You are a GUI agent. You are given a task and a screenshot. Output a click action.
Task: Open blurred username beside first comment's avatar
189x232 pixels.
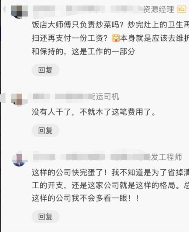[x=87, y=9]
